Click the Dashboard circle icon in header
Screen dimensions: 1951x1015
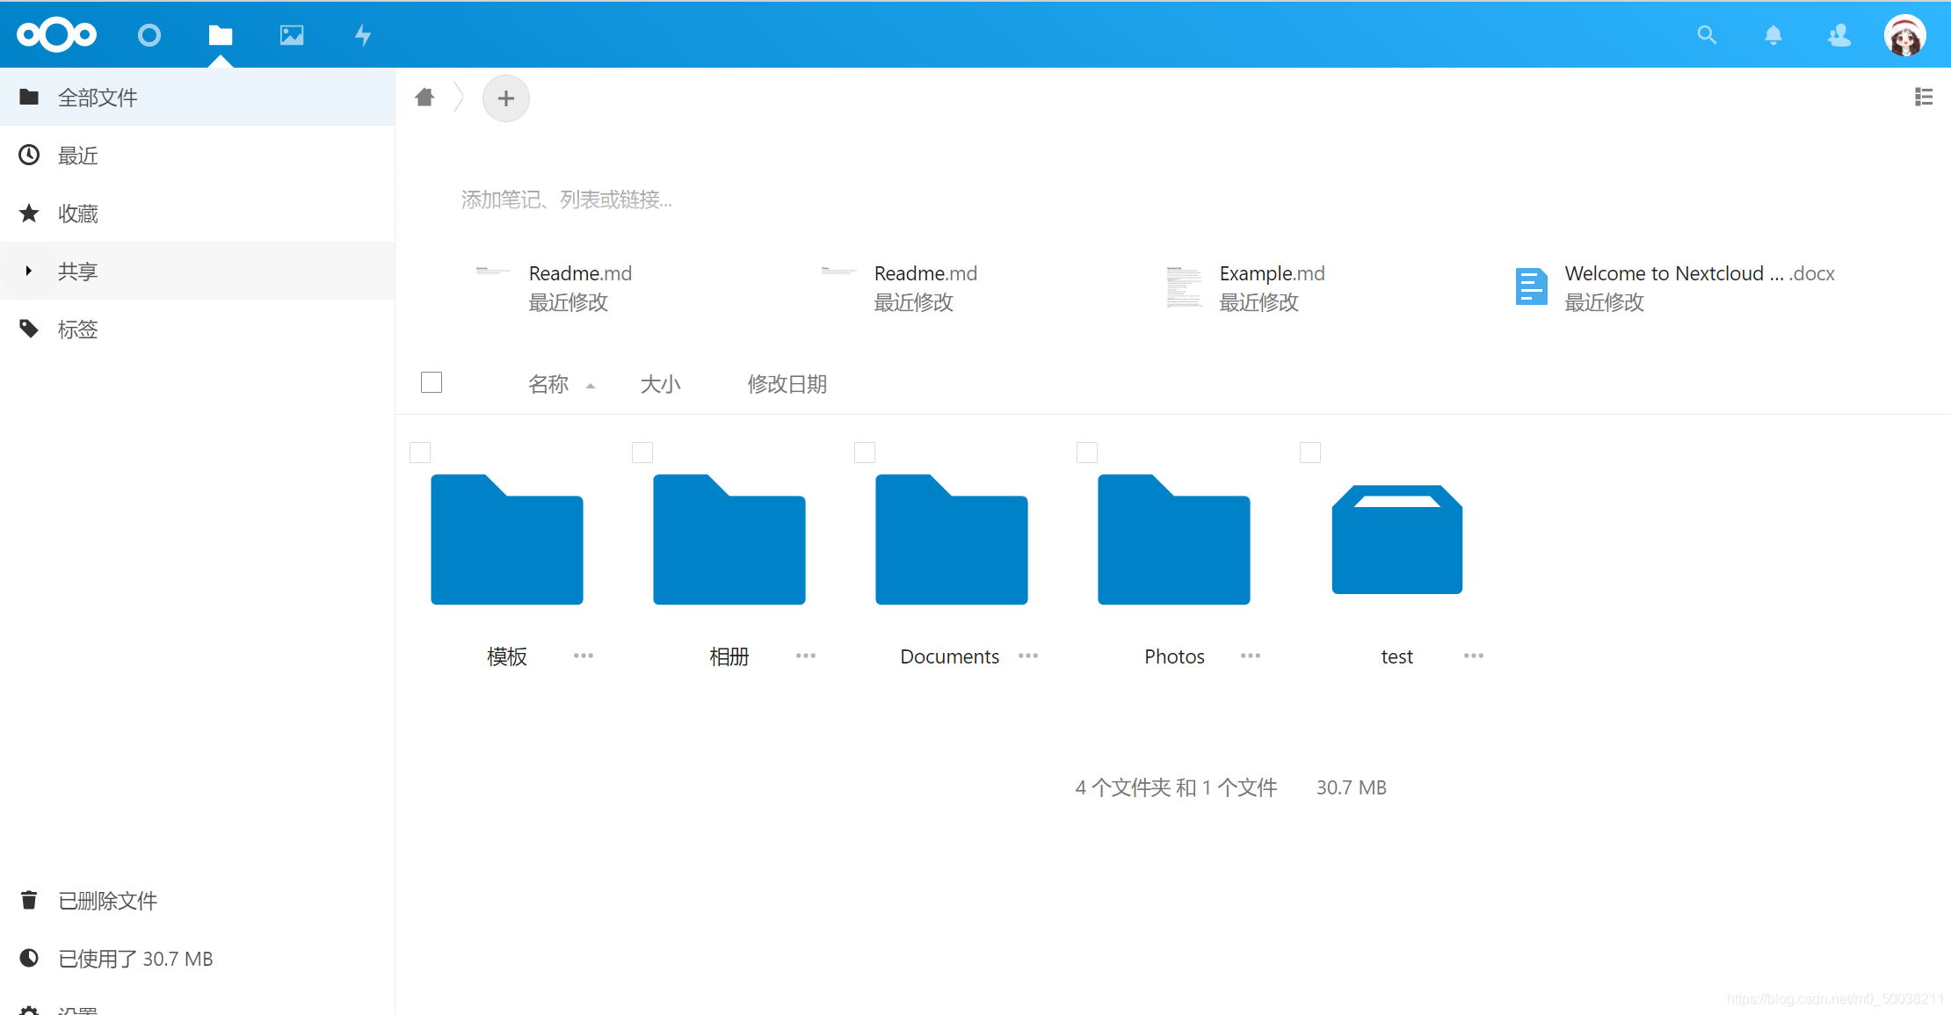point(149,35)
